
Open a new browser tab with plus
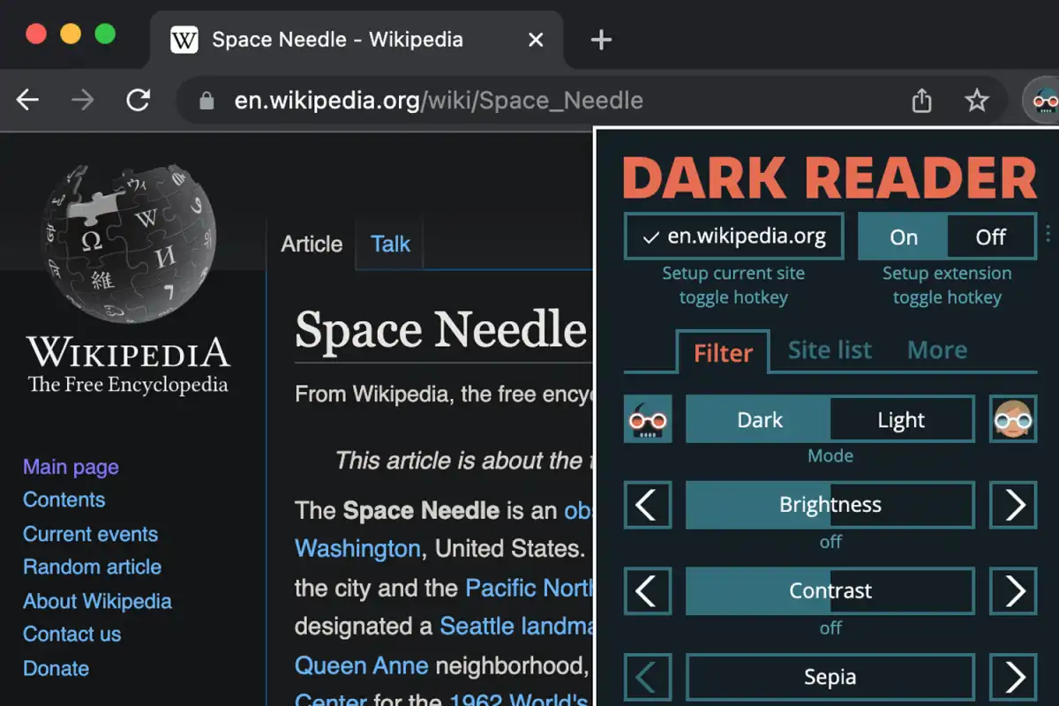[601, 40]
